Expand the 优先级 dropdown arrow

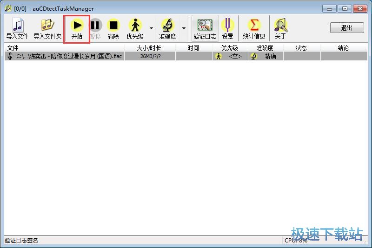pos(151,28)
